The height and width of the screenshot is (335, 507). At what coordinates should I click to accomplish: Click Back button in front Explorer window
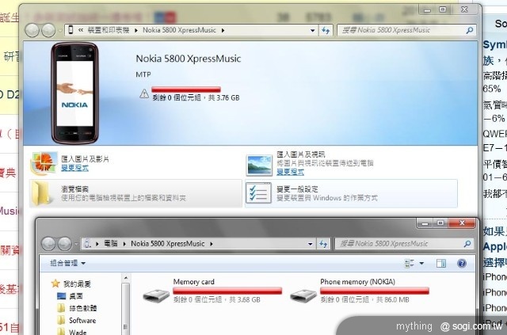[48, 243]
